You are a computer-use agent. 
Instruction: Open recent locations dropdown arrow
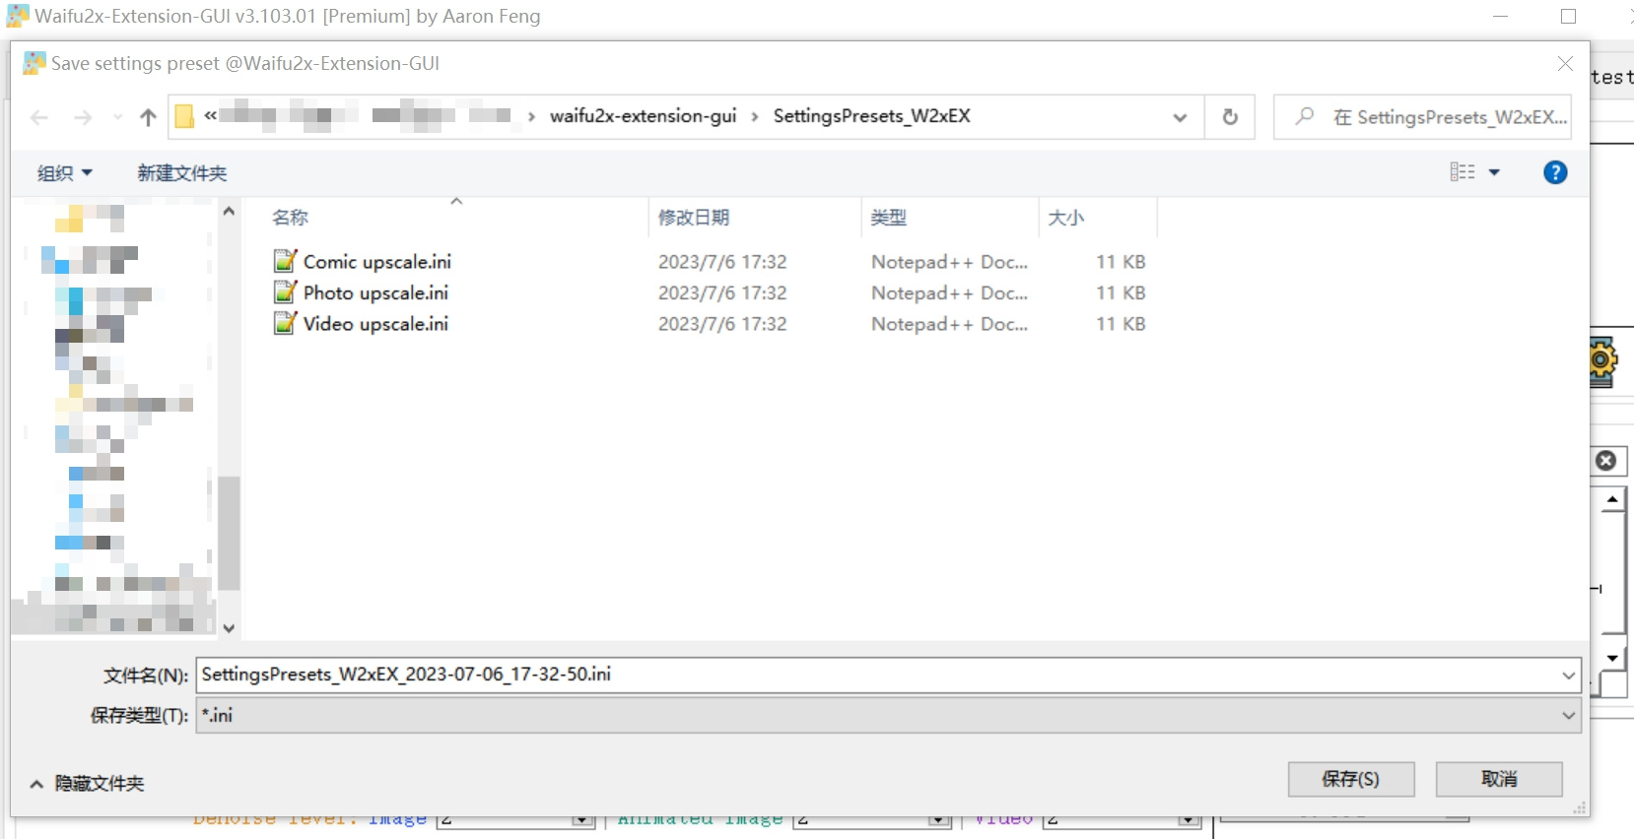pos(117,117)
